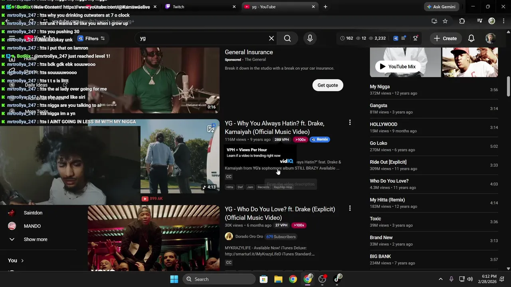Open options menu for Who Do You Love?
Viewport: 511px width, 287px height.
click(x=350, y=208)
